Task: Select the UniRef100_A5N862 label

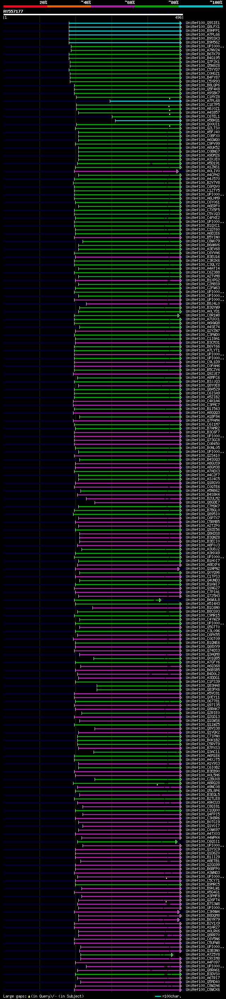Action: [202, 490]
